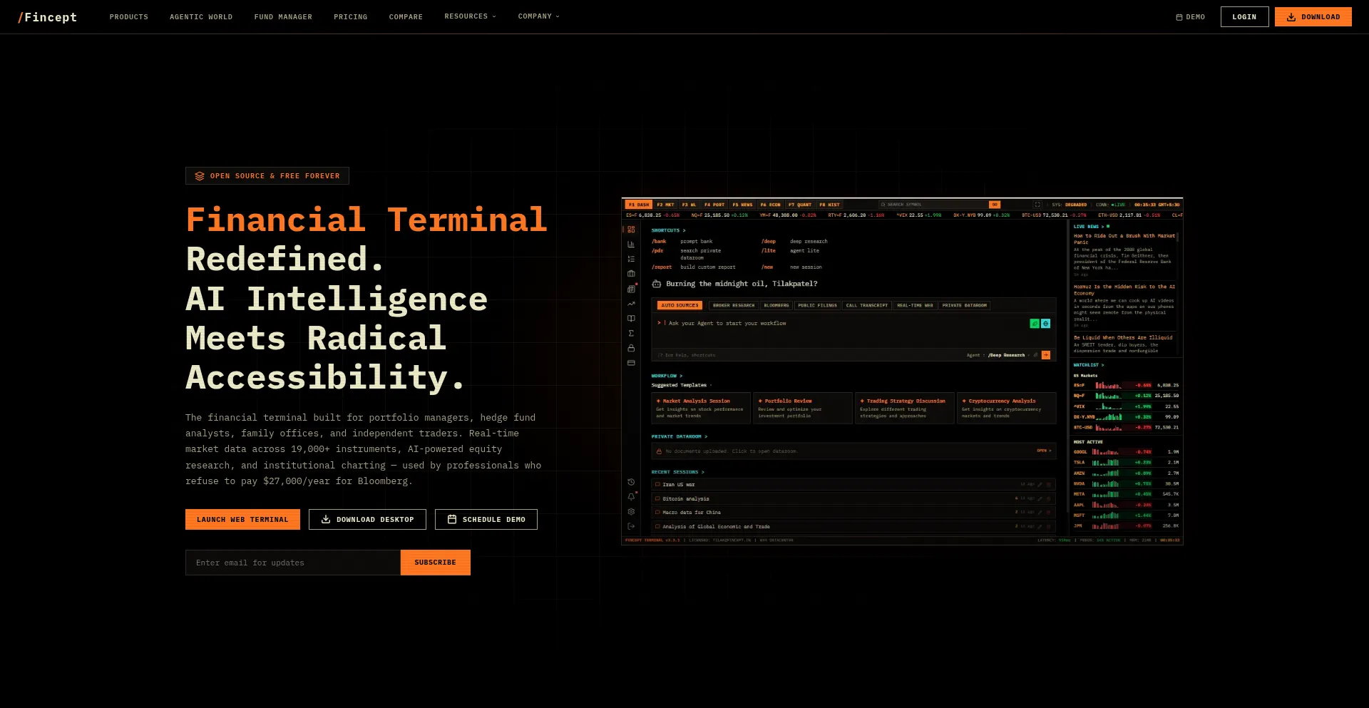Click the Subscribe button
This screenshot has width=1369, height=708.
pyautogui.click(x=435, y=563)
